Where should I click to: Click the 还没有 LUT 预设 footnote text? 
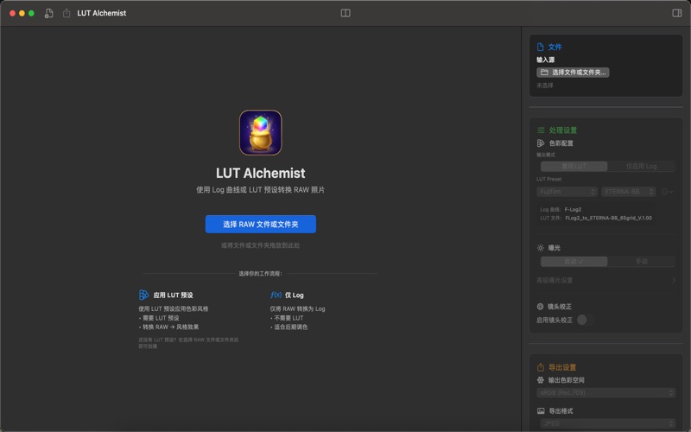[188, 343]
